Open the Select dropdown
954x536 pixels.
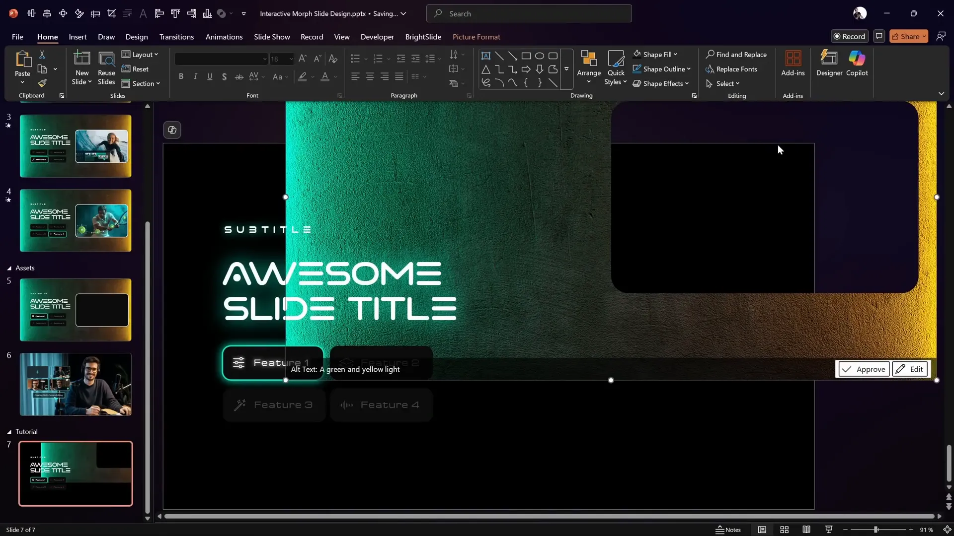pos(723,83)
